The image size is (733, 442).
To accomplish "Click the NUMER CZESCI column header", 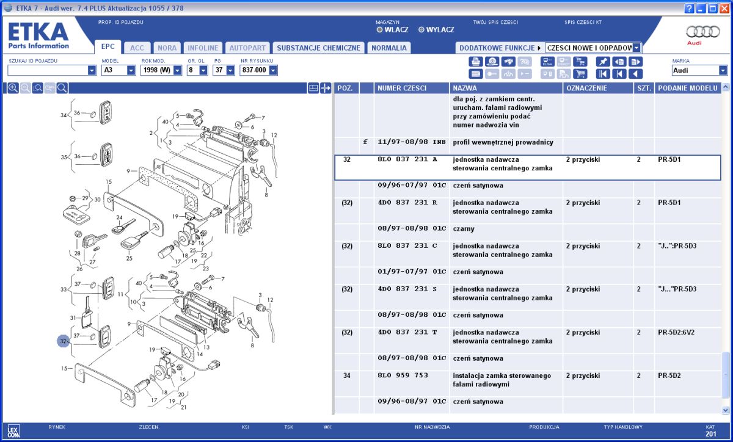I will (412, 89).
